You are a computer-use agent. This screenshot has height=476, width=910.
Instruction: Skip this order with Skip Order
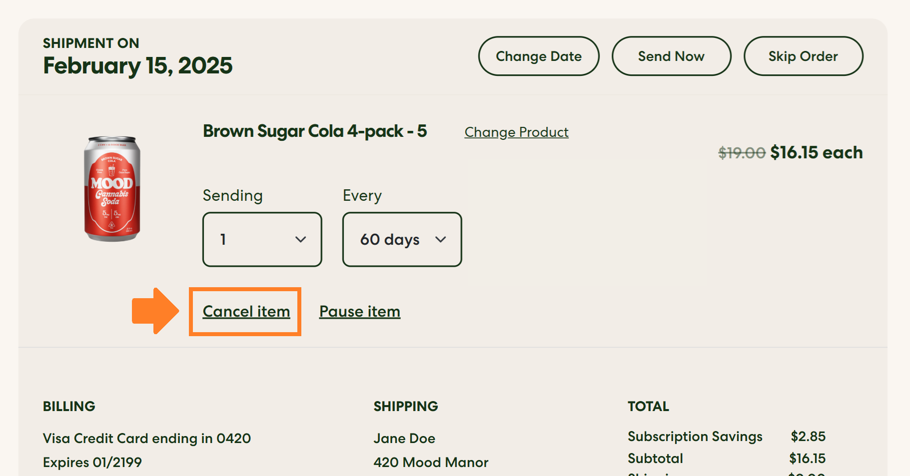click(803, 56)
